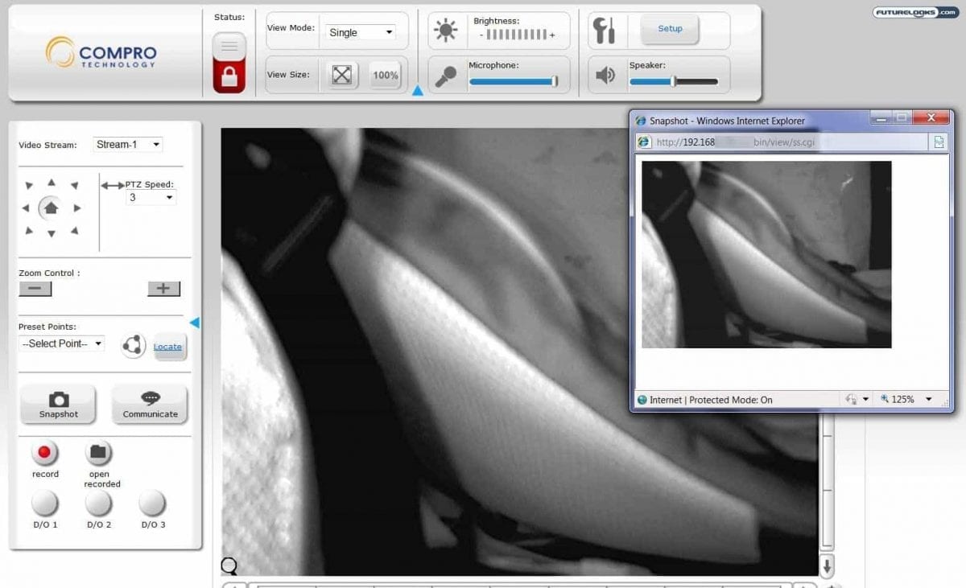Toggle the D/O 1 output

point(44,504)
